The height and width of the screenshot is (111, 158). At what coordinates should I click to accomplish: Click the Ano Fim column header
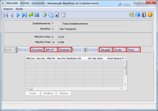(x=61, y=58)
